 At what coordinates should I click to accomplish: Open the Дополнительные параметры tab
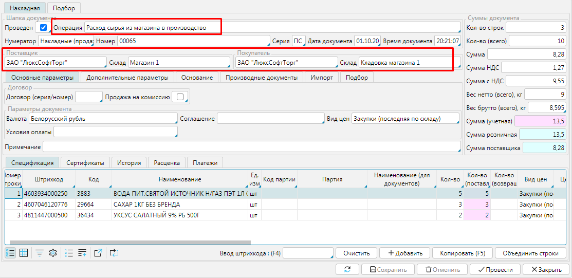(x=127, y=78)
